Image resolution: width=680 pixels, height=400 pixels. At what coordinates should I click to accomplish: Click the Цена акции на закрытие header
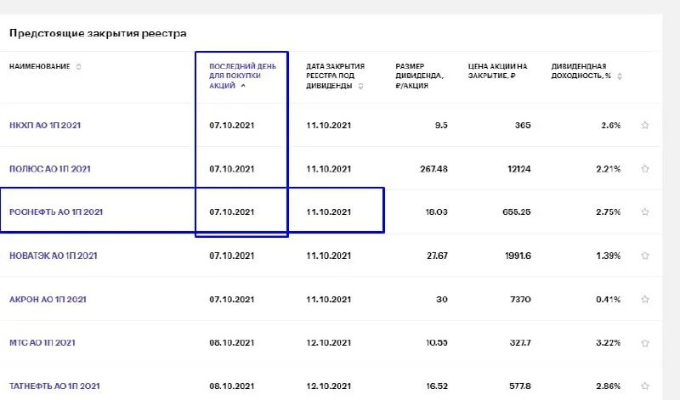(x=497, y=70)
